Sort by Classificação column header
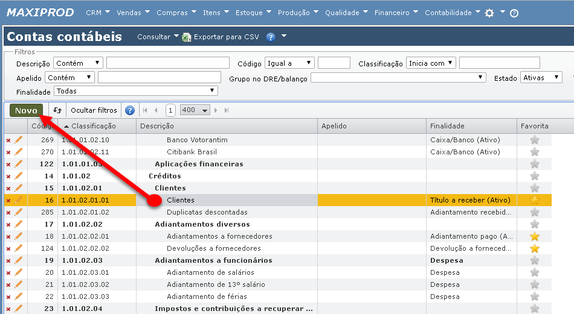The width and height of the screenshot is (574, 314). point(93,126)
